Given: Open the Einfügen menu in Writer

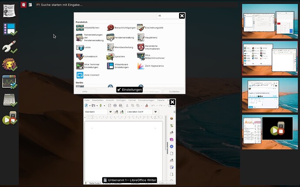Looking at the screenshot, I should [121, 100].
